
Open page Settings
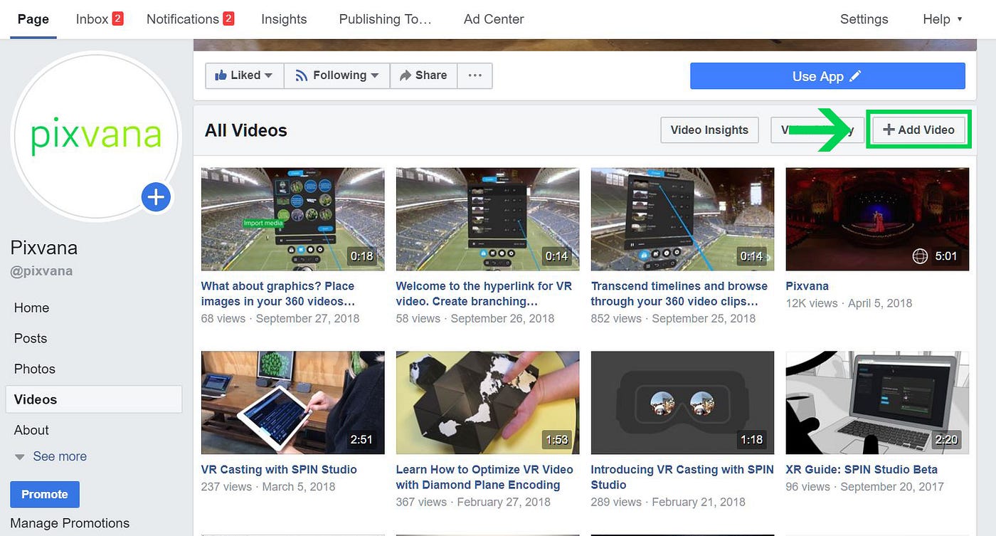coord(864,19)
